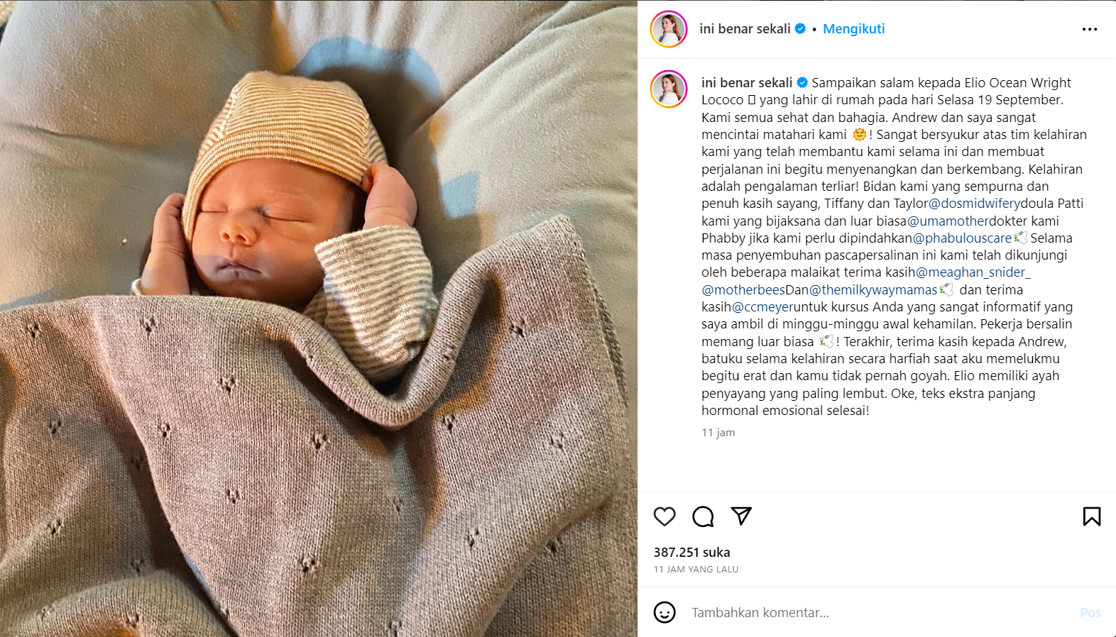Open @phabulouscare mention link
The width and height of the screenshot is (1116, 637).
[962, 238]
